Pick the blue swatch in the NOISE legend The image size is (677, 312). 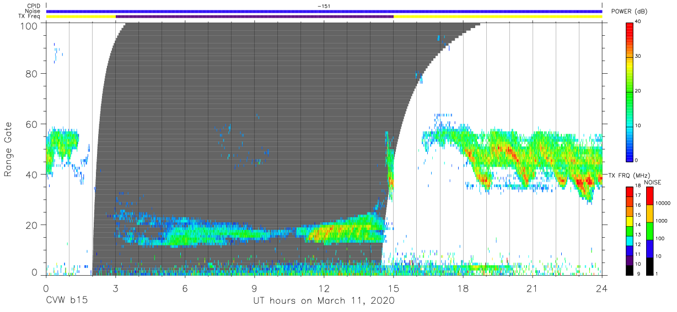(649, 248)
